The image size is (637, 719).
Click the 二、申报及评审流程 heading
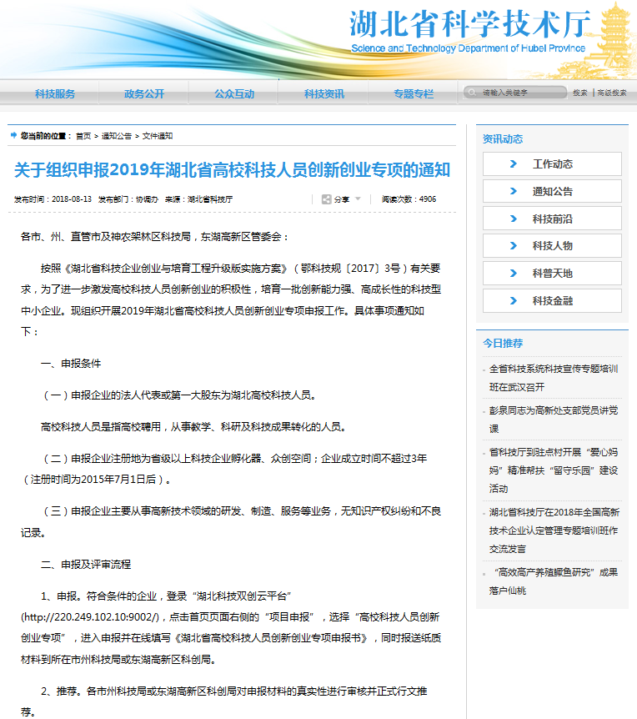click(86, 565)
